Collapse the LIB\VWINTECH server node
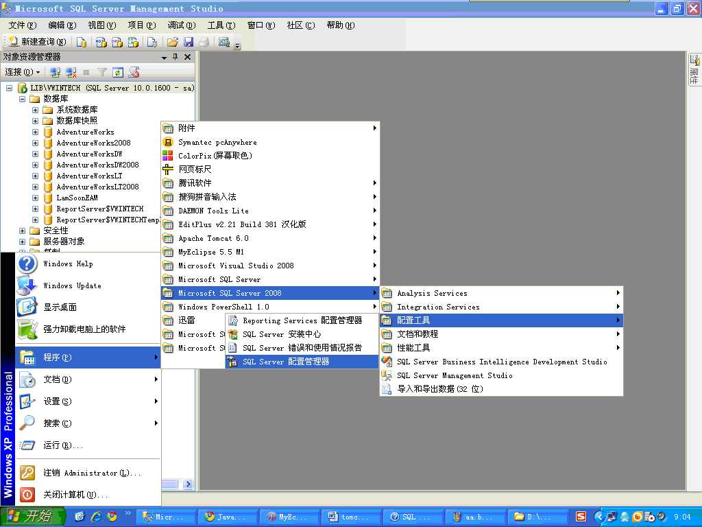 tap(9, 88)
